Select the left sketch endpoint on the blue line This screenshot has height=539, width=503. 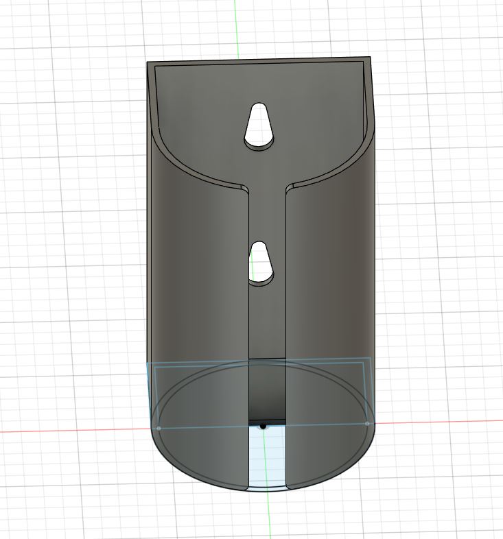[159, 429]
